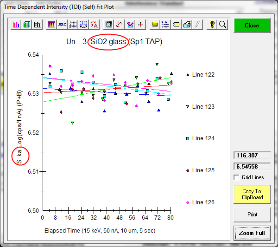Toggle the 3D view toolbar icon
The height and width of the screenshot is (247, 278).
pyautogui.click(x=83, y=25)
